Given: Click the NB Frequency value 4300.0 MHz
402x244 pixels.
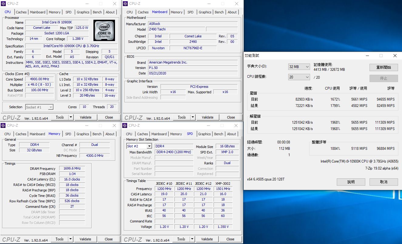Looking at the screenshot, I should [95, 156].
